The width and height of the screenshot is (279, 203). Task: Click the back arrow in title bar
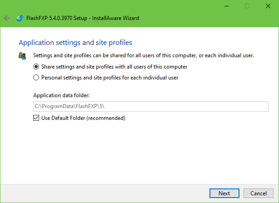(6, 18)
